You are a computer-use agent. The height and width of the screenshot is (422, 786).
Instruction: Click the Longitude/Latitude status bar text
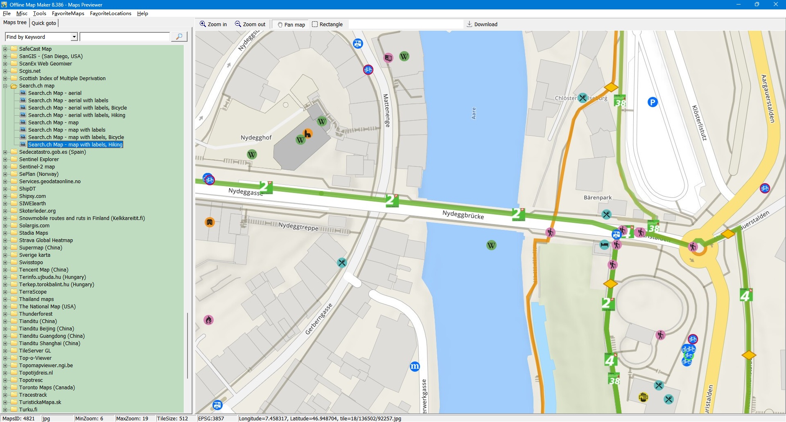320,418
